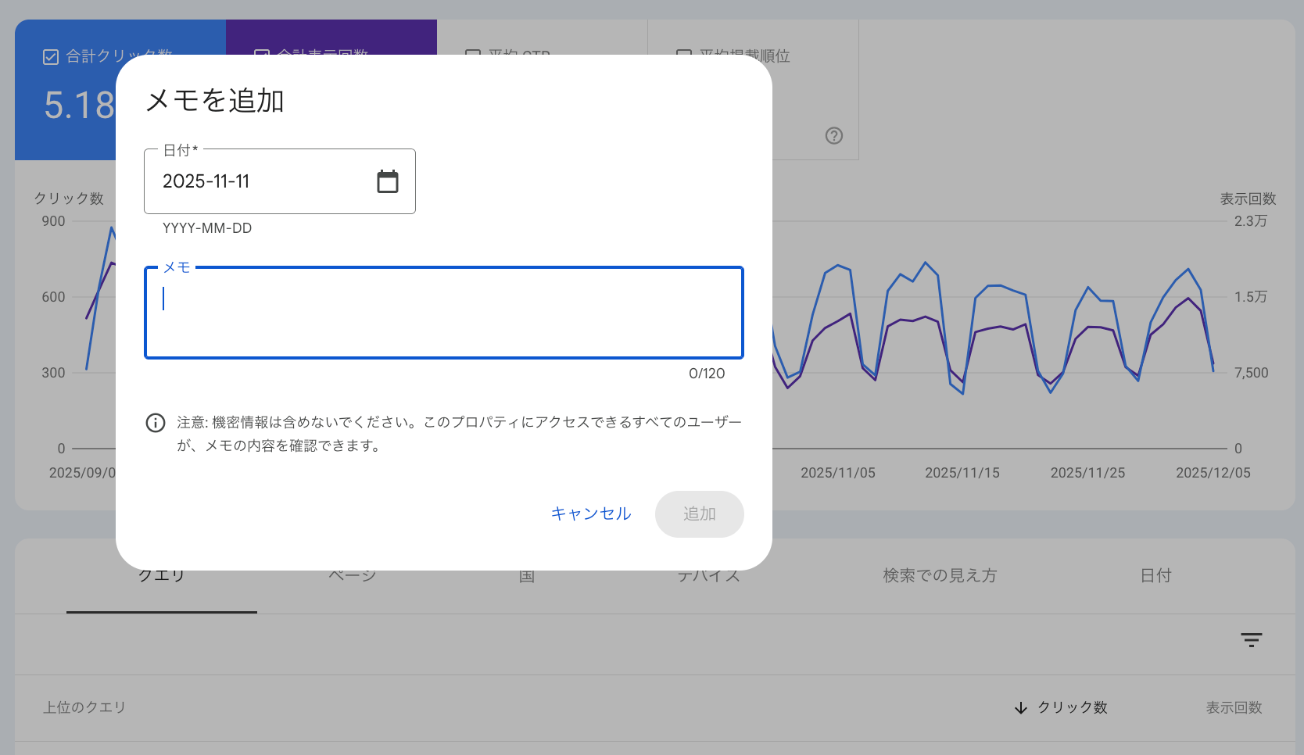Enable the 合計表示回数 checkbox

click(x=262, y=53)
